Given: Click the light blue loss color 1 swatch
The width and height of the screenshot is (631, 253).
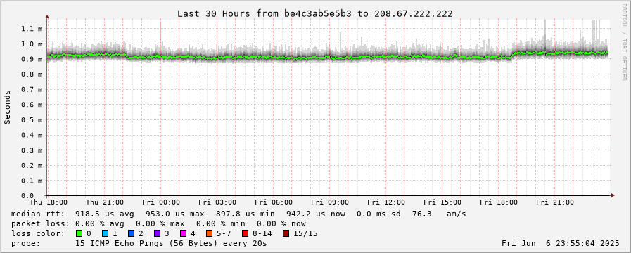Looking at the screenshot, I should pyautogui.click(x=105, y=233).
